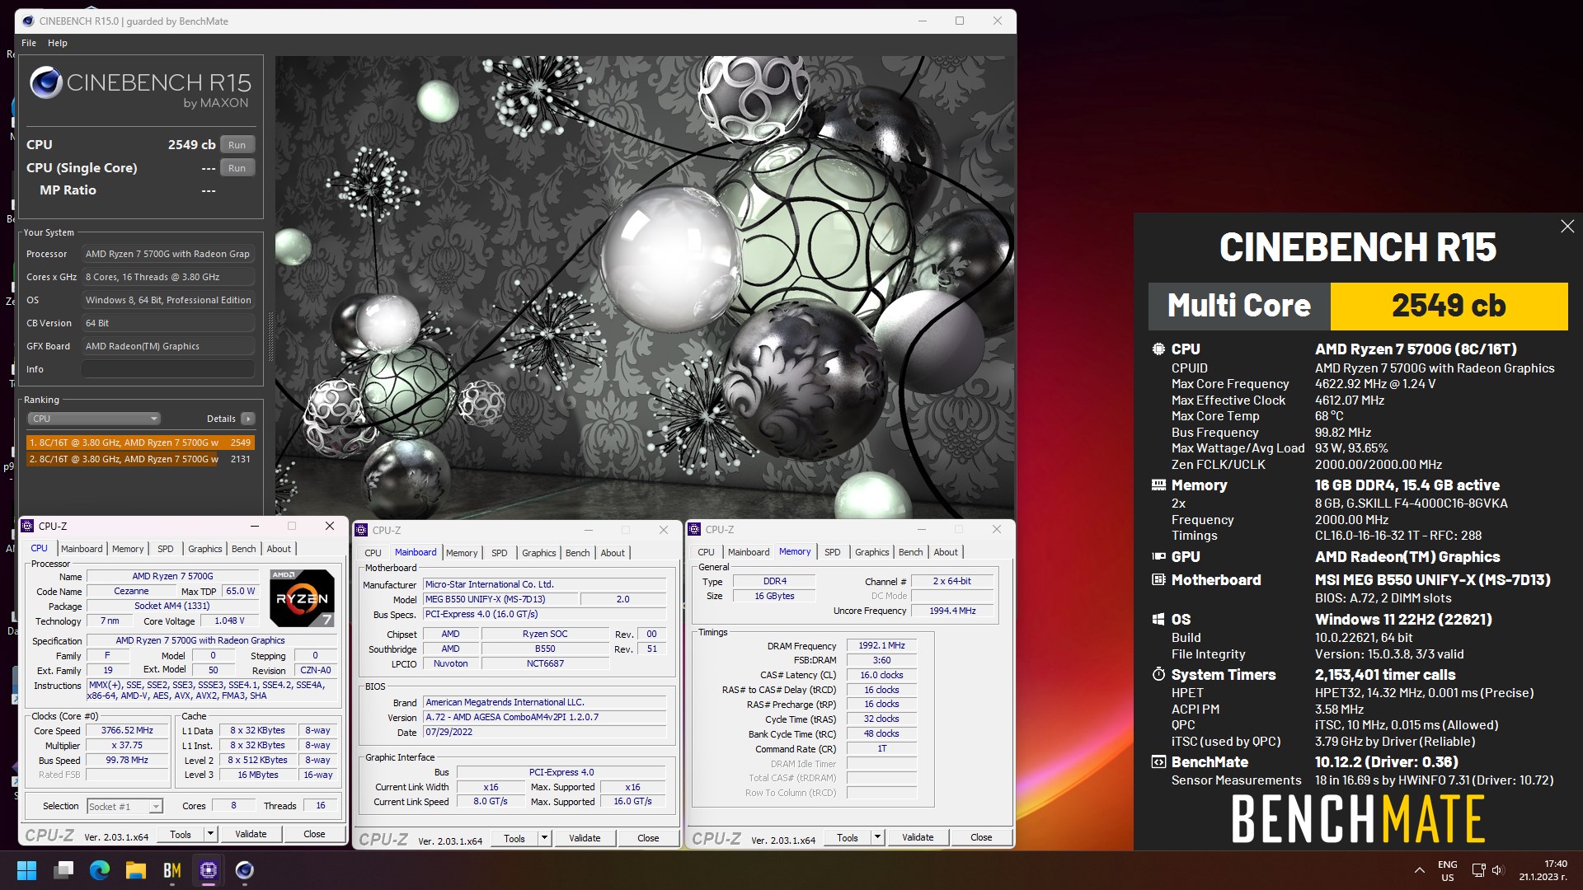Click Close button in left CPU-Z
Image resolution: width=1583 pixels, height=890 pixels.
[x=314, y=835]
